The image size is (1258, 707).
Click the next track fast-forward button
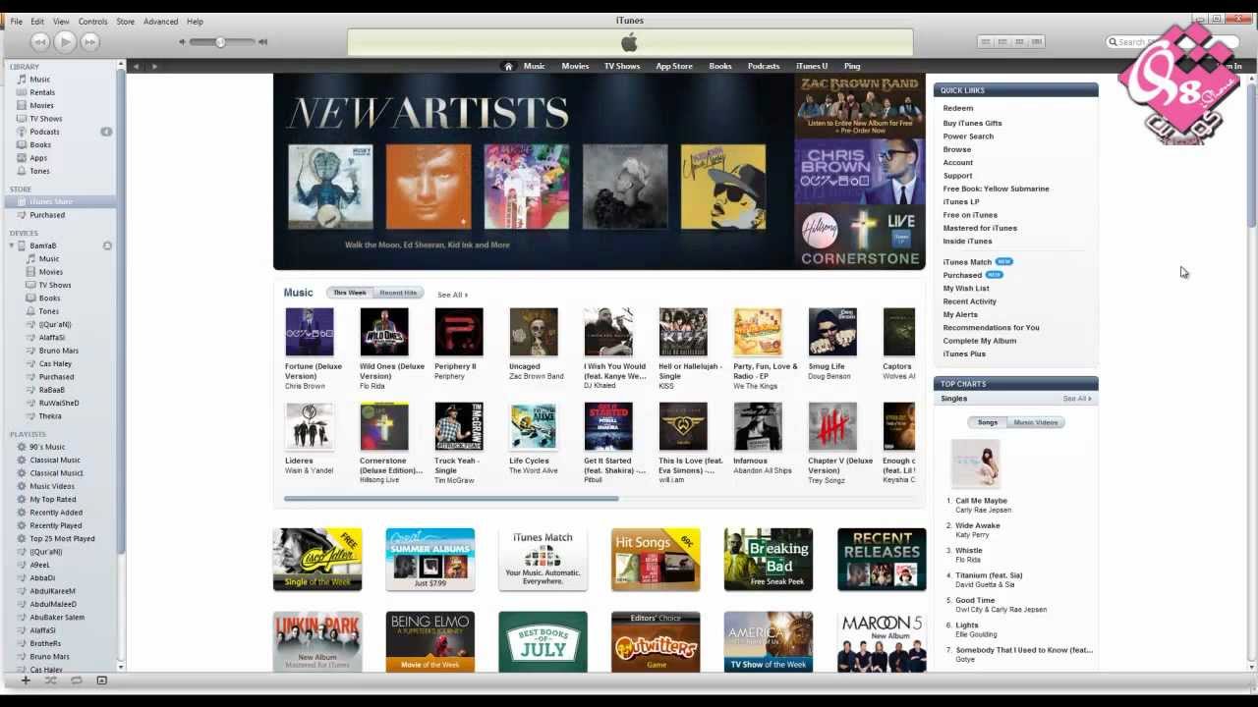pos(89,41)
